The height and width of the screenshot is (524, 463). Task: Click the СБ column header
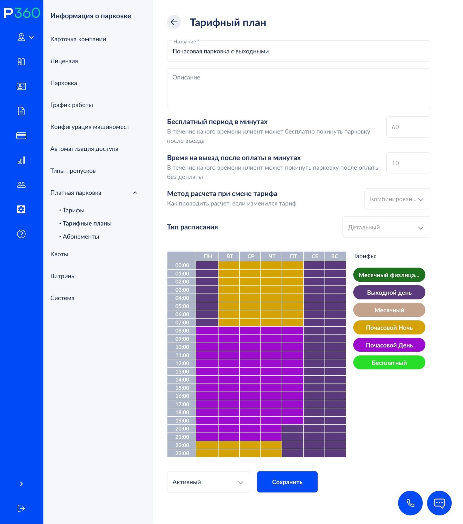314,256
